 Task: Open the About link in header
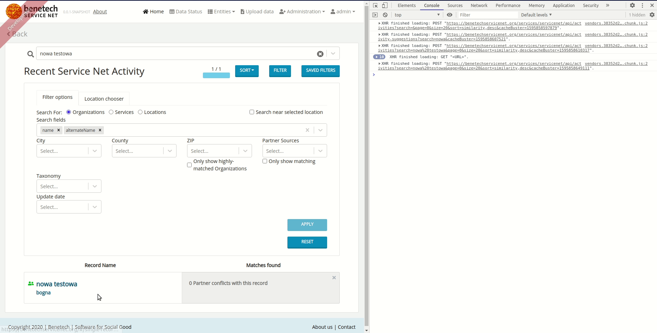click(100, 12)
